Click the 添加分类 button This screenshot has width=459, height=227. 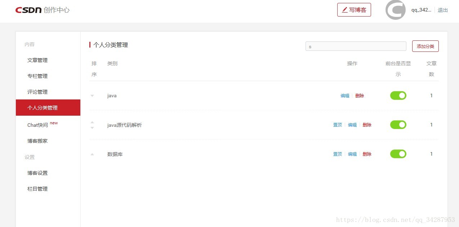coord(425,46)
